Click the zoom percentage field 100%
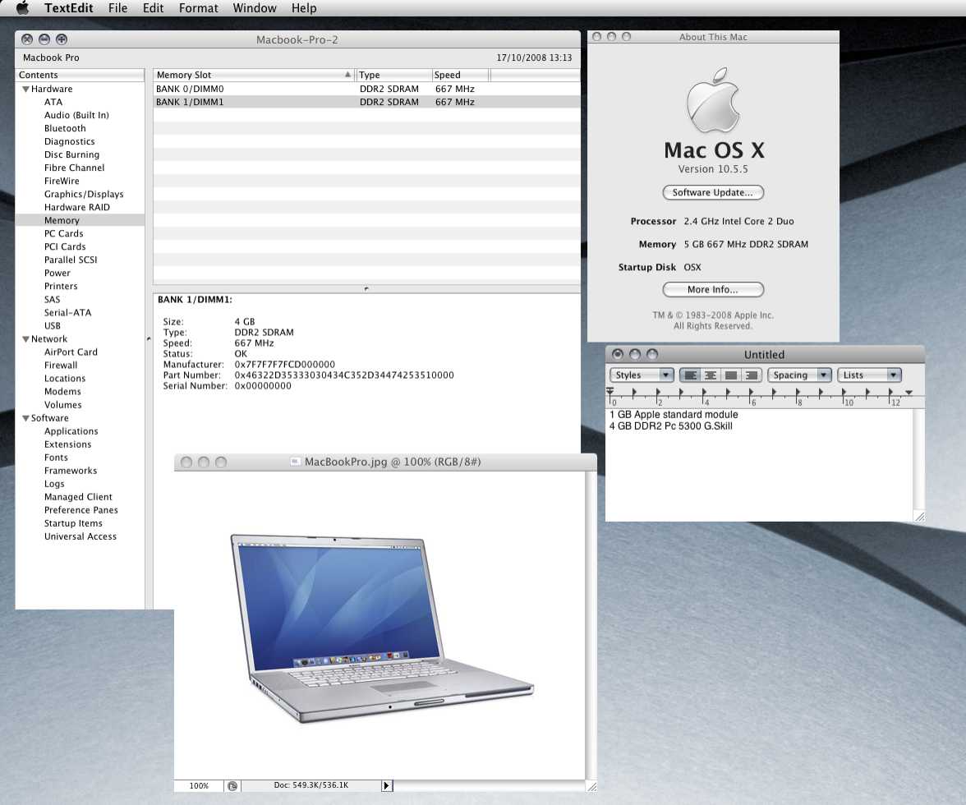 click(199, 786)
